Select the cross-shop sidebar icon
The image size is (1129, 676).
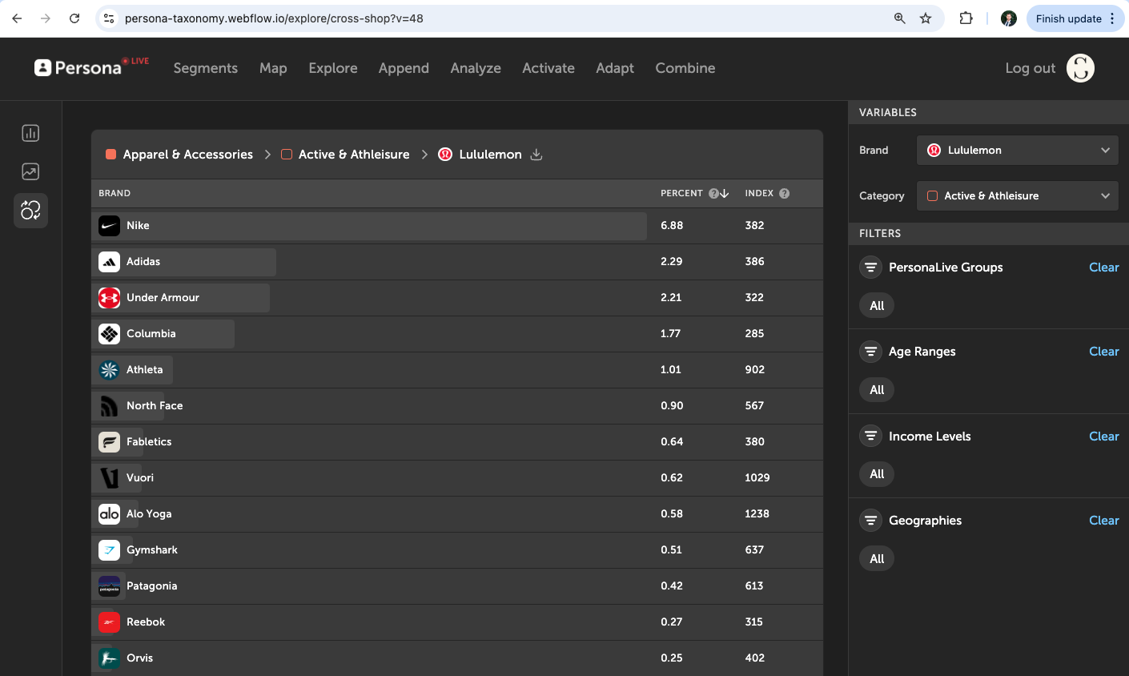pyautogui.click(x=30, y=211)
